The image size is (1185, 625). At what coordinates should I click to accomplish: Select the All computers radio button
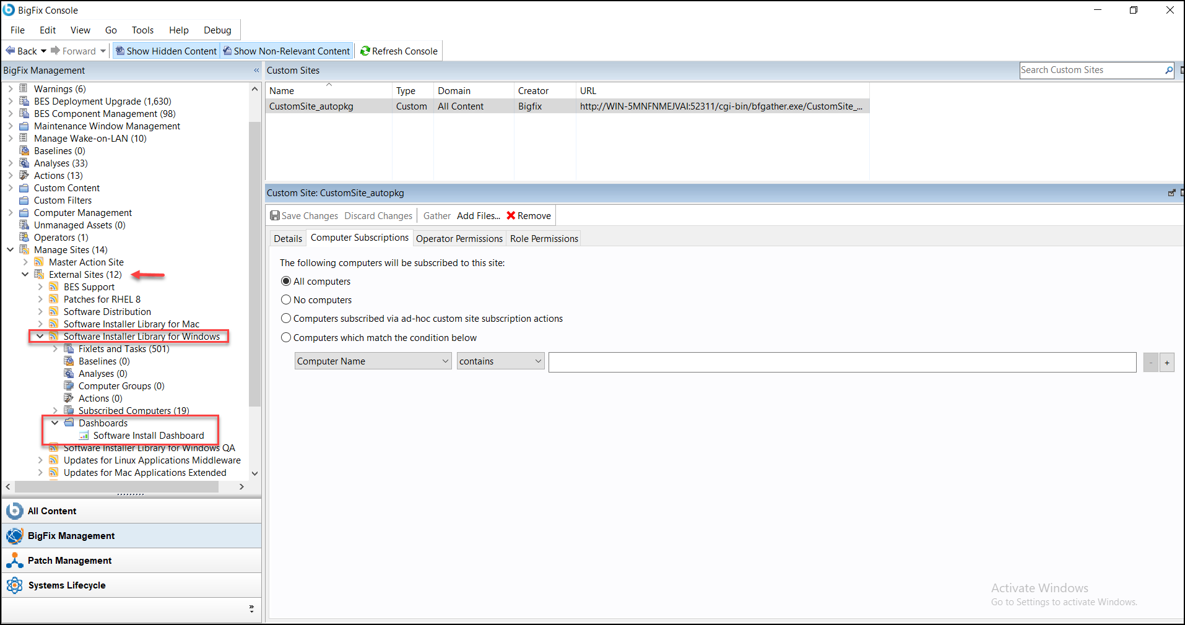point(285,280)
